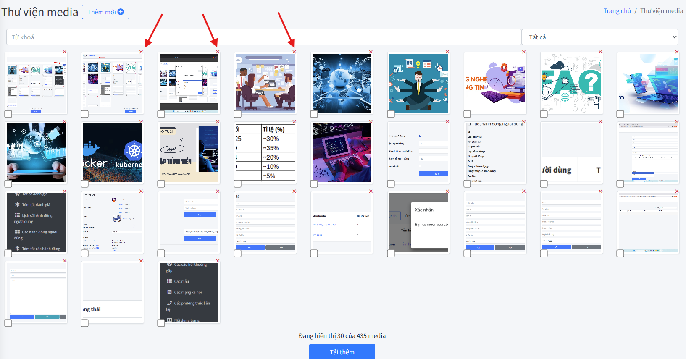Click the red X on the office meeting image

tap(294, 52)
